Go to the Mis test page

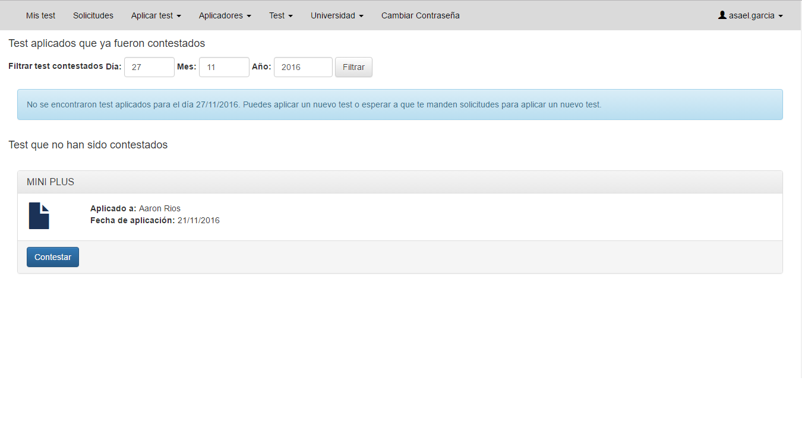40,15
